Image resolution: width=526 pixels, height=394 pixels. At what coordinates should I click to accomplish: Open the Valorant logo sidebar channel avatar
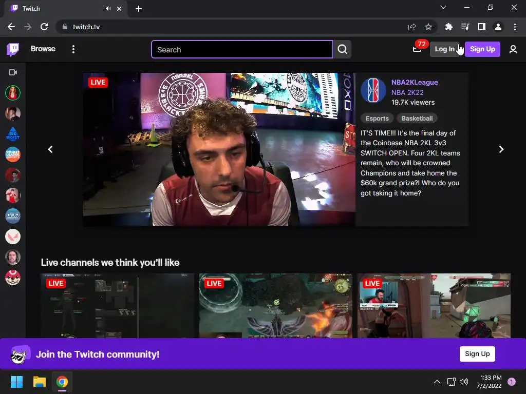[x=13, y=237]
